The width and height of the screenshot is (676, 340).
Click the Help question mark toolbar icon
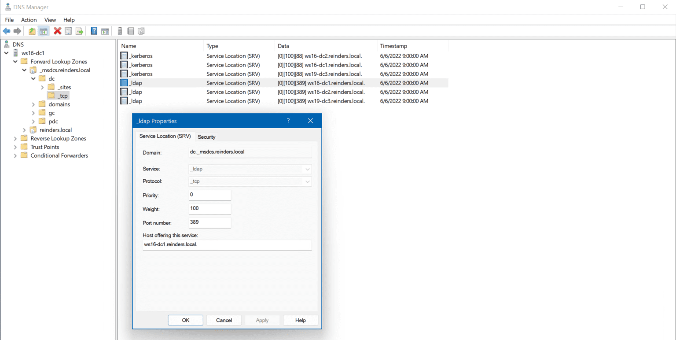click(93, 30)
